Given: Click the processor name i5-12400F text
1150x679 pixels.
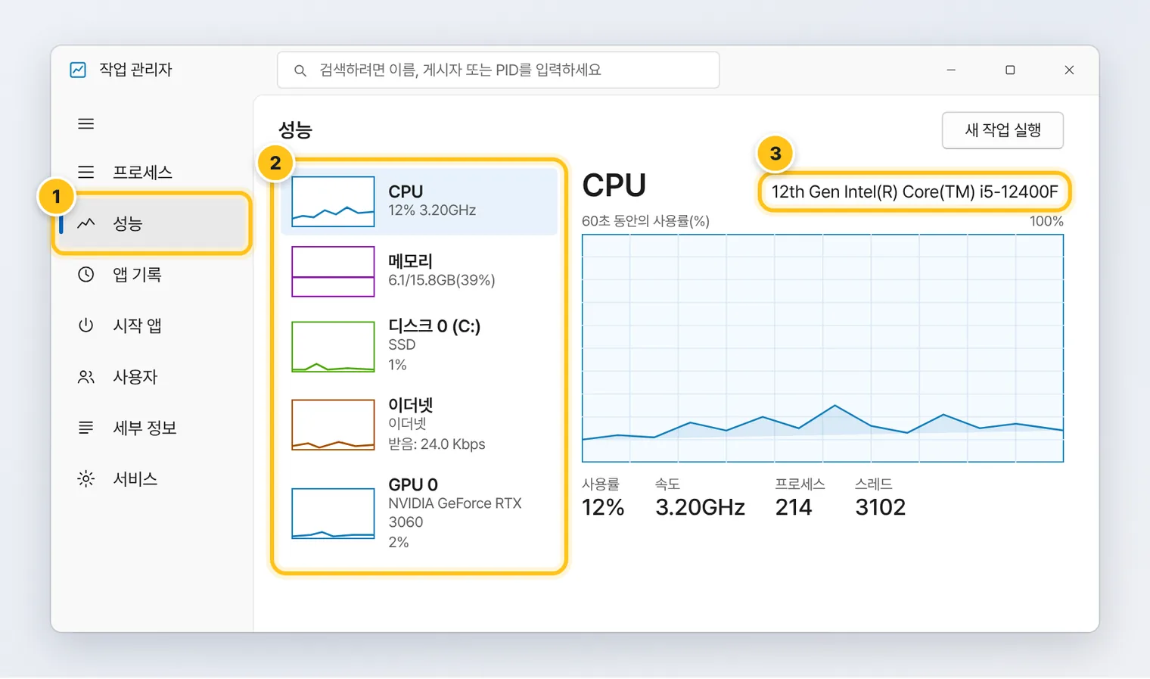Looking at the screenshot, I should click(915, 192).
